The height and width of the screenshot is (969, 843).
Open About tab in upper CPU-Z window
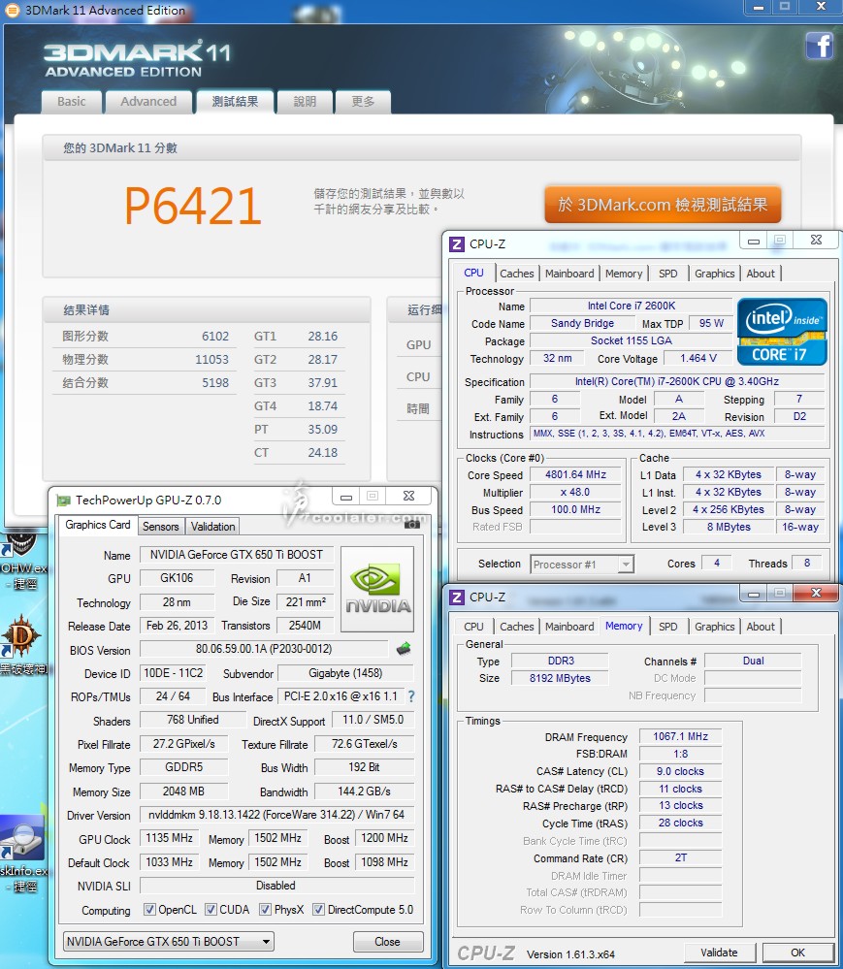click(x=761, y=274)
